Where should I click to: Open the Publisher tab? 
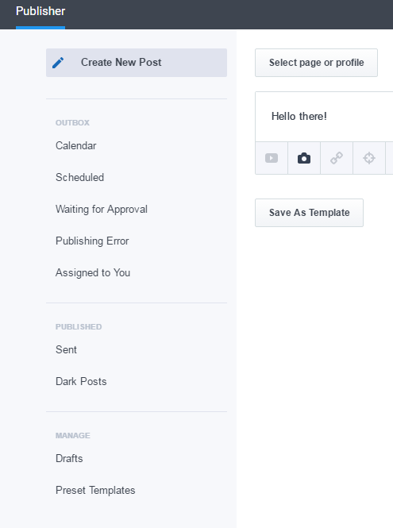click(x=40, y=11)
